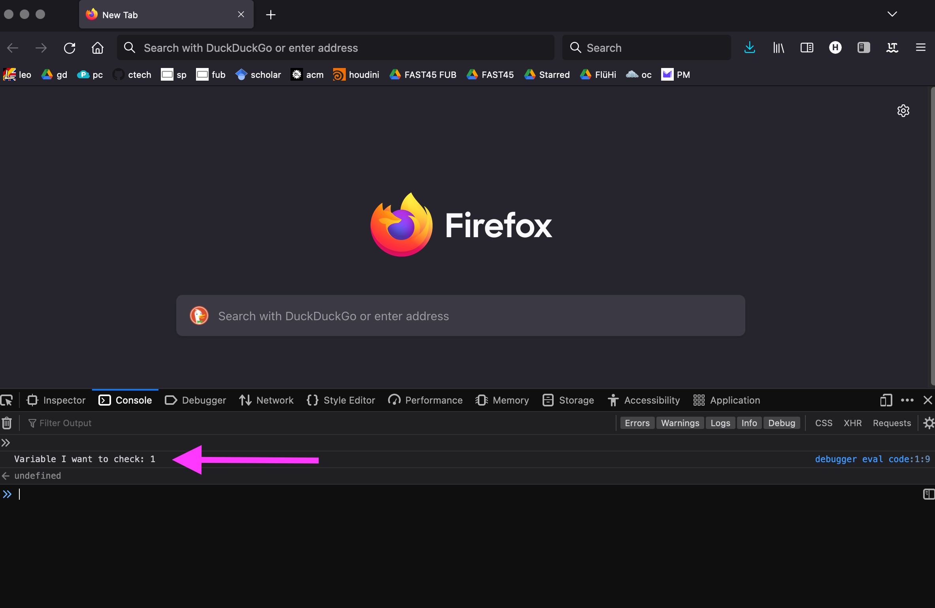Reload the current page
Image resolution: width=935 pixels, height=608 pixels.
click(x=70, y=47)
